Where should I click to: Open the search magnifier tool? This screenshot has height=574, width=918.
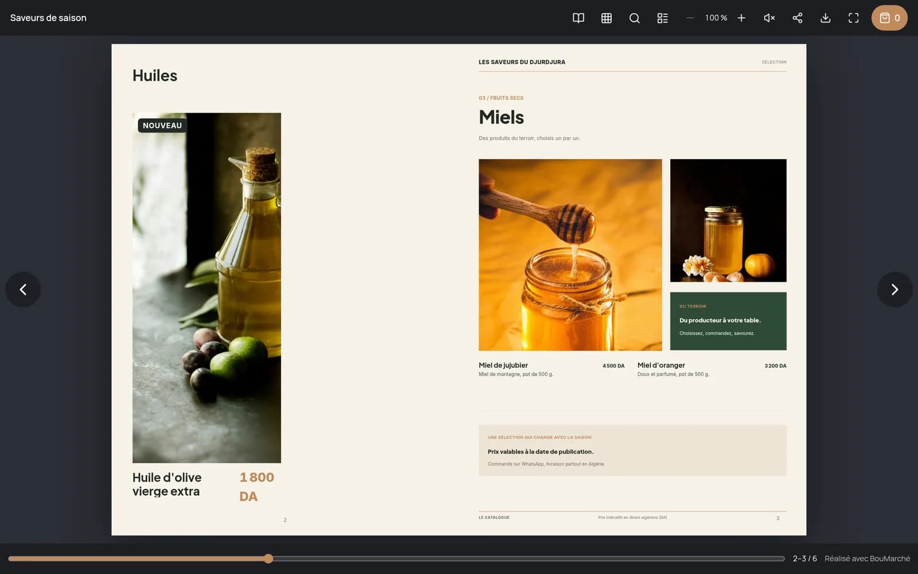point(635,18)
